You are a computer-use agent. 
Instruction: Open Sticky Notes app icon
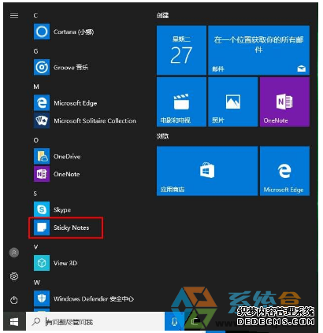click(42, 228)
